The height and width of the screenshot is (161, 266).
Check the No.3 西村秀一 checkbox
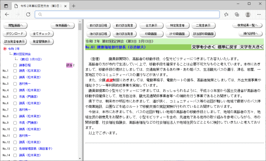[15, 84]
